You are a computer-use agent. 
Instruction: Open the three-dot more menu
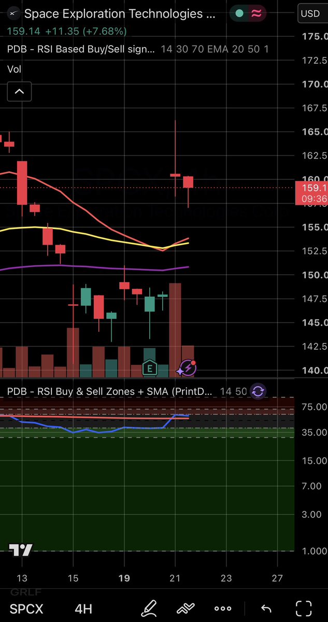[x=222, y=608]
